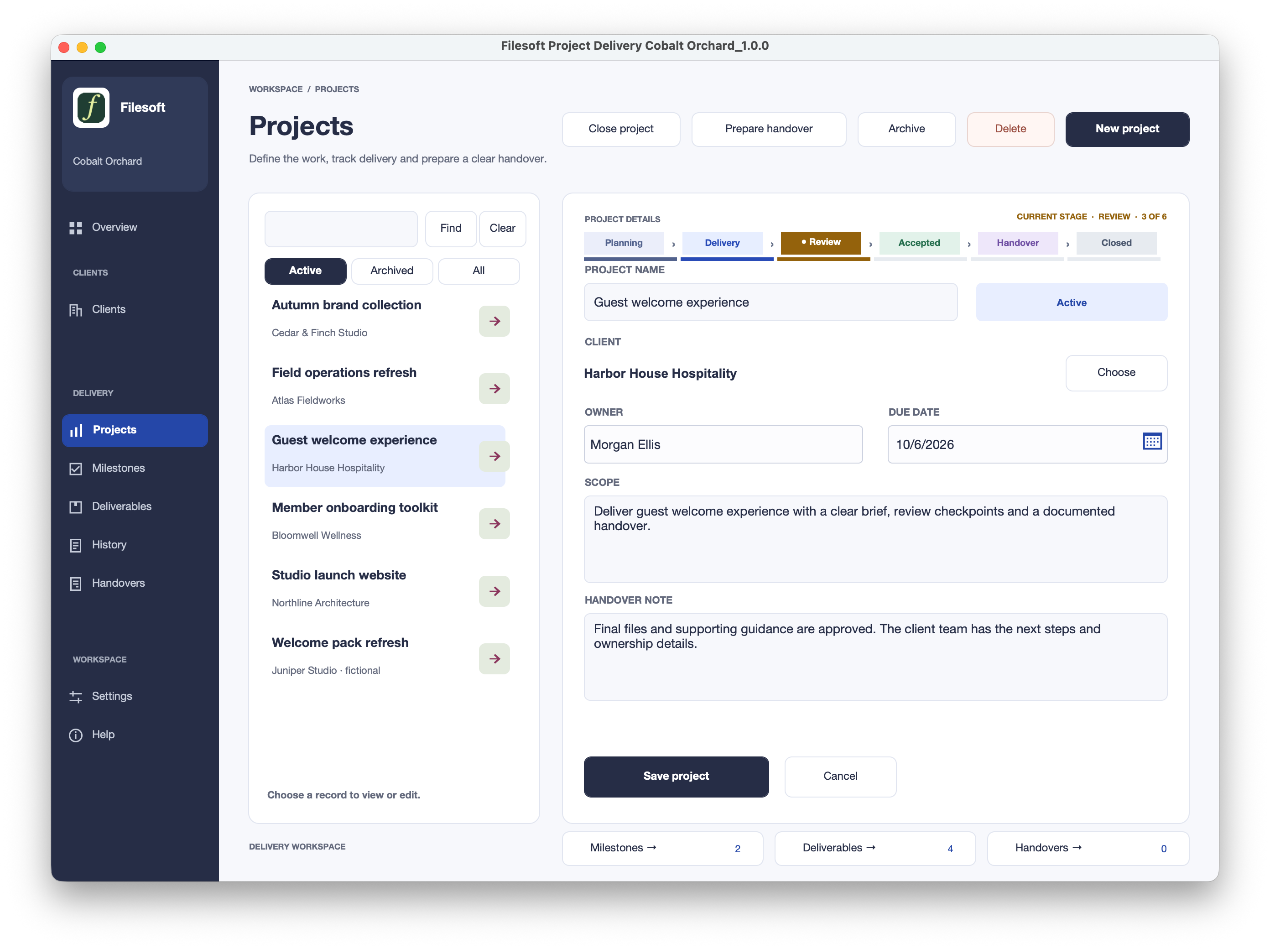The width and height of the screenshot is (1270, 949).
Task: Switch to Archived projects filter
Action: pyautogui.click(x=391, y=271)
